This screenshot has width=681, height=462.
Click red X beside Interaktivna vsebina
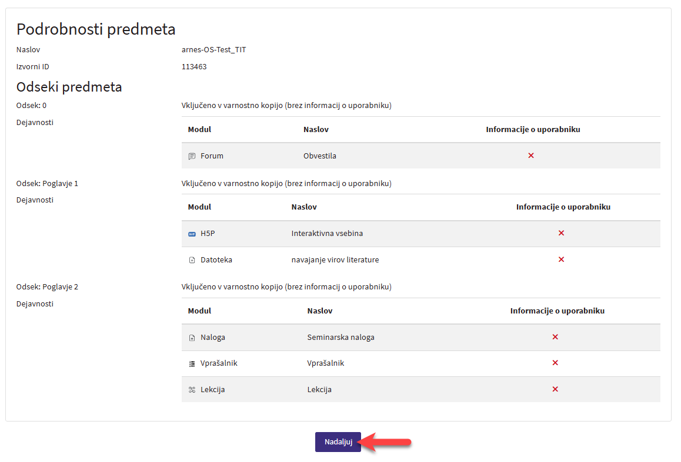click(x=561, y=233)
